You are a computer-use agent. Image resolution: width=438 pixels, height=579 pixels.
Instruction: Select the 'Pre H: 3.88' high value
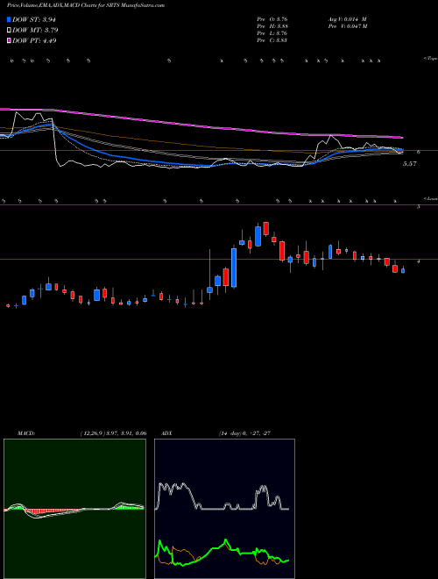tap(272, 26)
